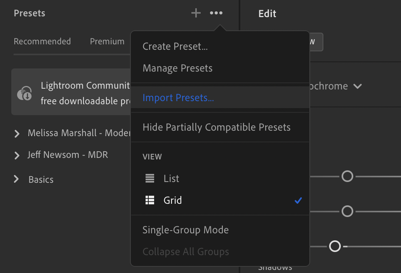Click the plus icon to add preset
The image size is (401, 273).
[196, 13]
